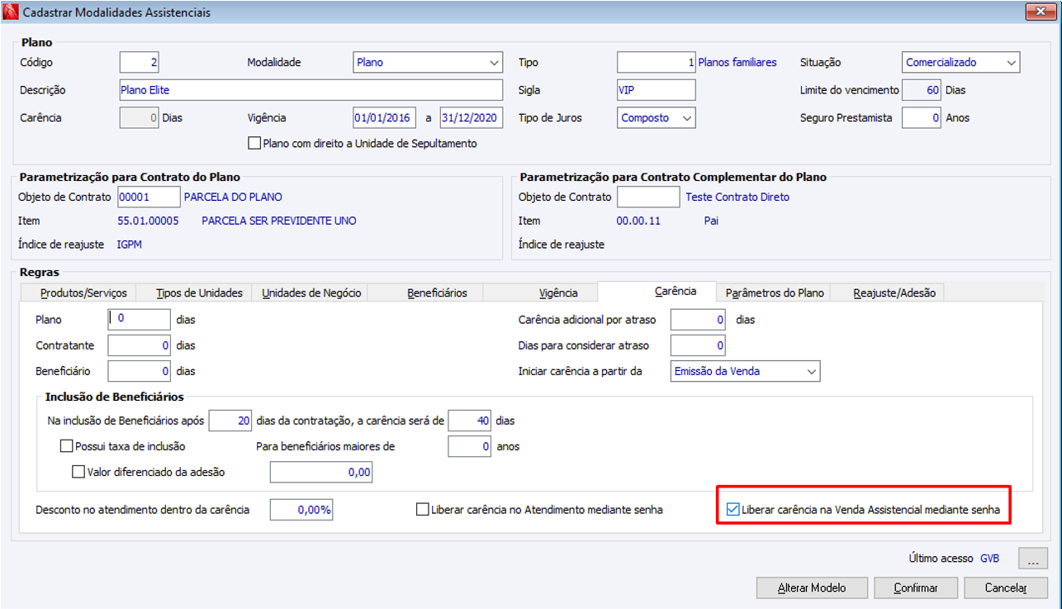Viewport: 1062px width, 609px height.
Task: Uncheck Liberar carência na Venda Assistencial mediante senha
Action: click(x=732, y=510)
